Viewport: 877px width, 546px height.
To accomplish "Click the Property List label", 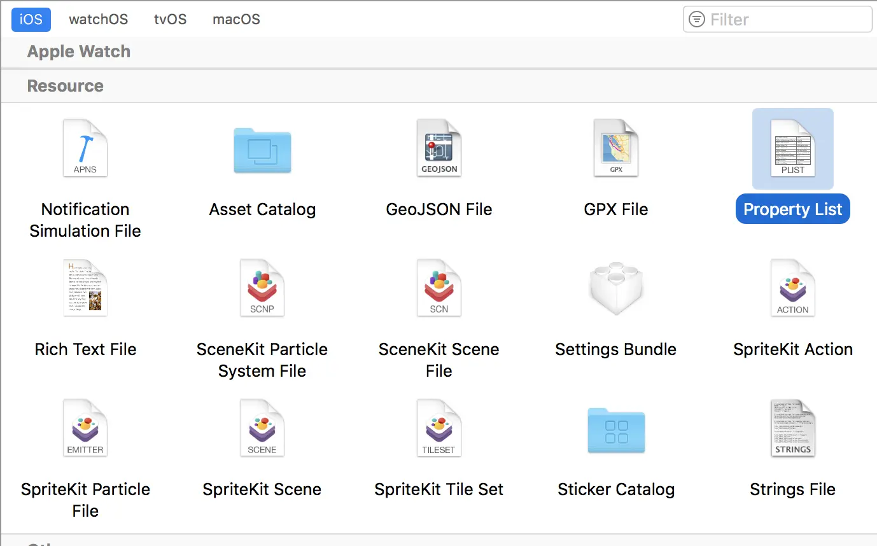I will point(793,209).
